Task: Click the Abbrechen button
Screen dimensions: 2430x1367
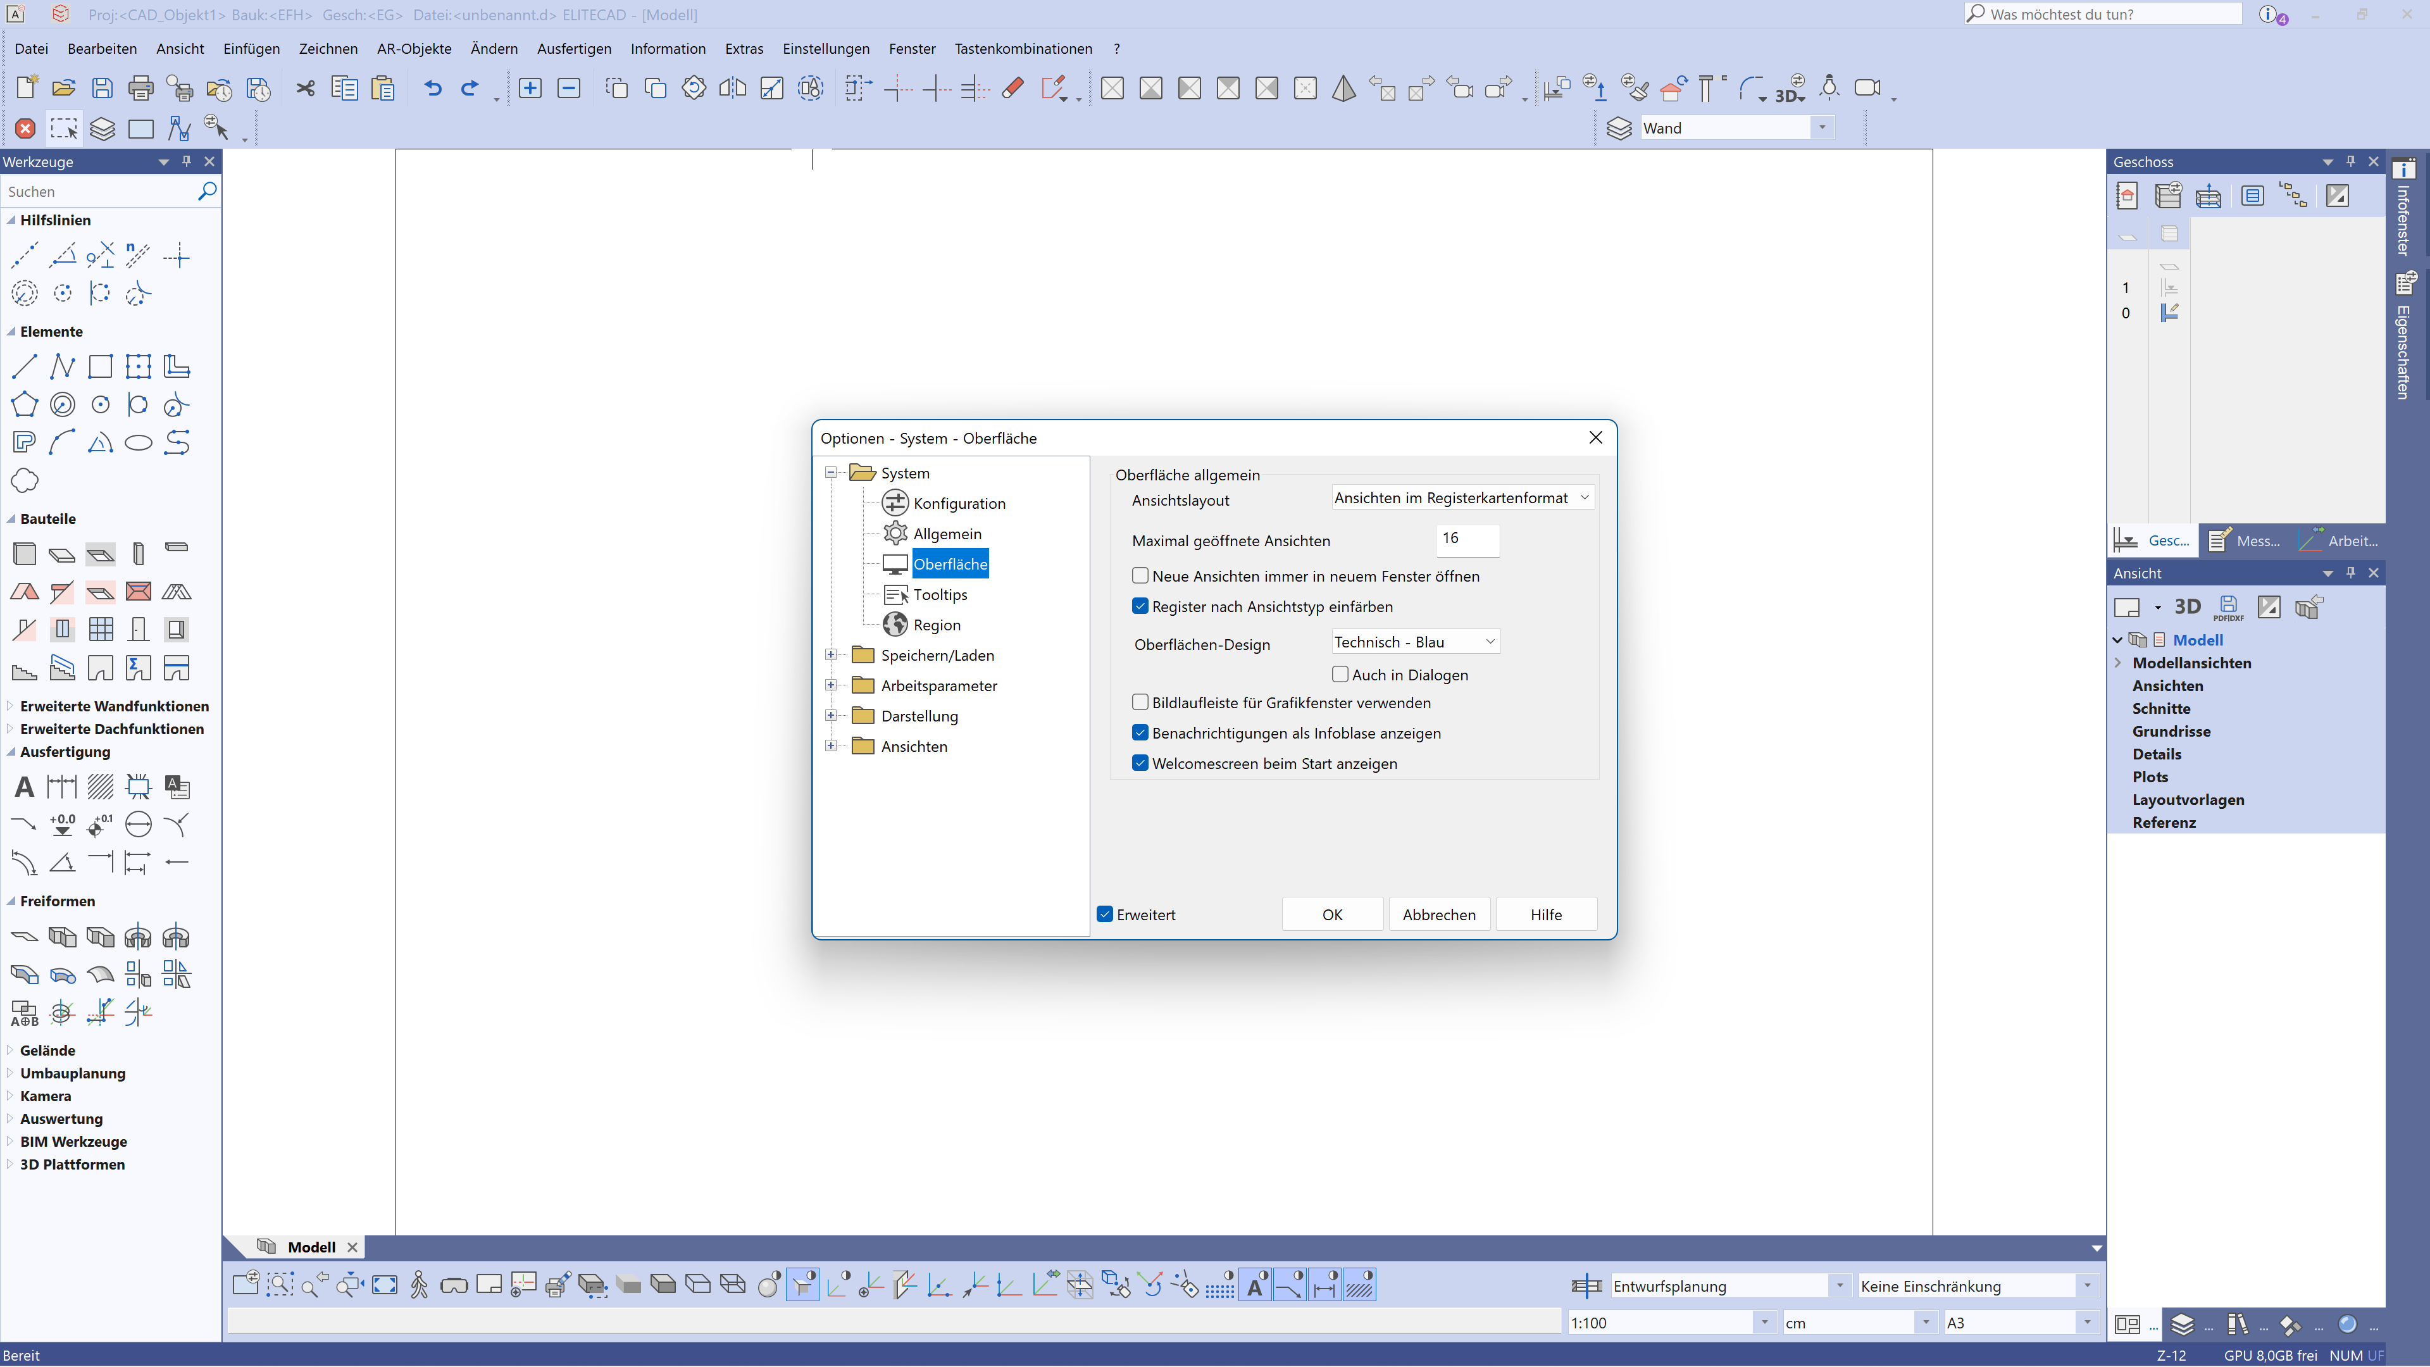Action: (1438, 914)
